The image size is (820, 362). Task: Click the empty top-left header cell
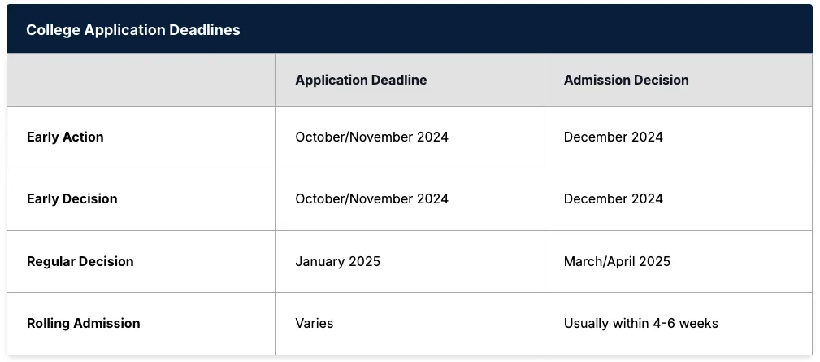click(x=141, y=80)
